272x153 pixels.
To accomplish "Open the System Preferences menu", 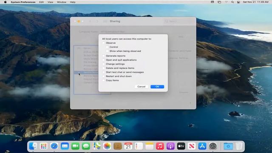I will (x=23, y=2).
